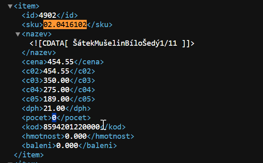Click the closing </nazev> tag

(x=39, y=53)
